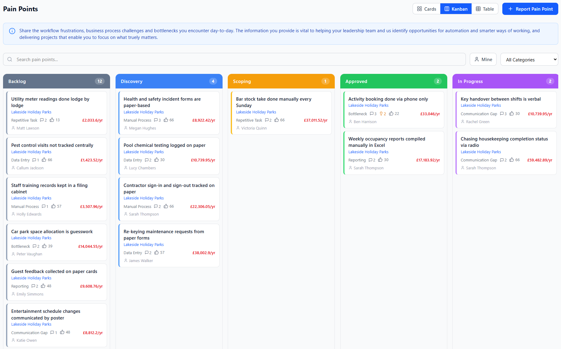The image size is (561, 349).
Task: Expand the Backlog column count badge
Action: point(100,81)
